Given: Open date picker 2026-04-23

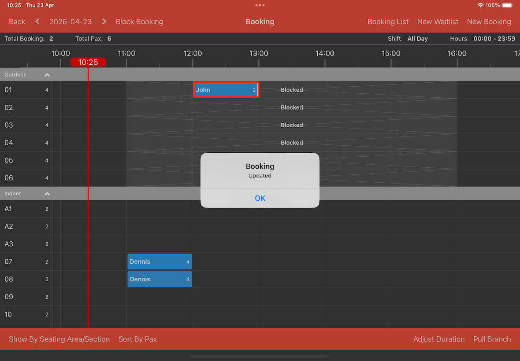Looking at the screenshot, I should click(x=71, y=22).
